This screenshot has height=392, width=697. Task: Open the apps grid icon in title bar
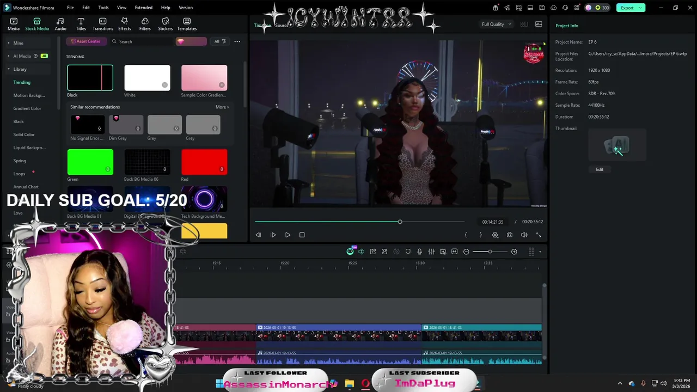(577, 8)
